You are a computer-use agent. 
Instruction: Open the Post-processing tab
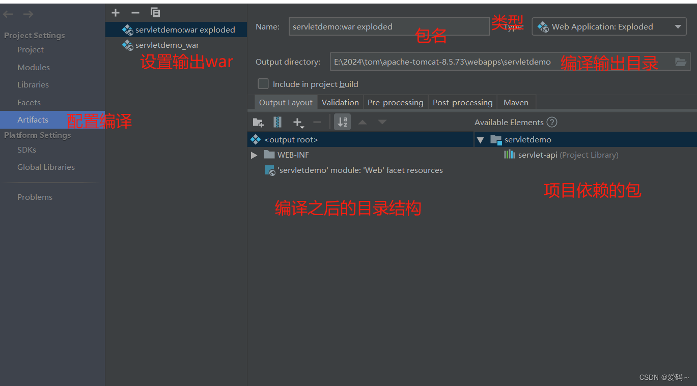(x=463, y=102)
